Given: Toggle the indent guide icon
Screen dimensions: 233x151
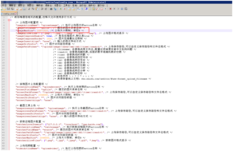Looking at the screenshot, I should click(x=86, y=9).
